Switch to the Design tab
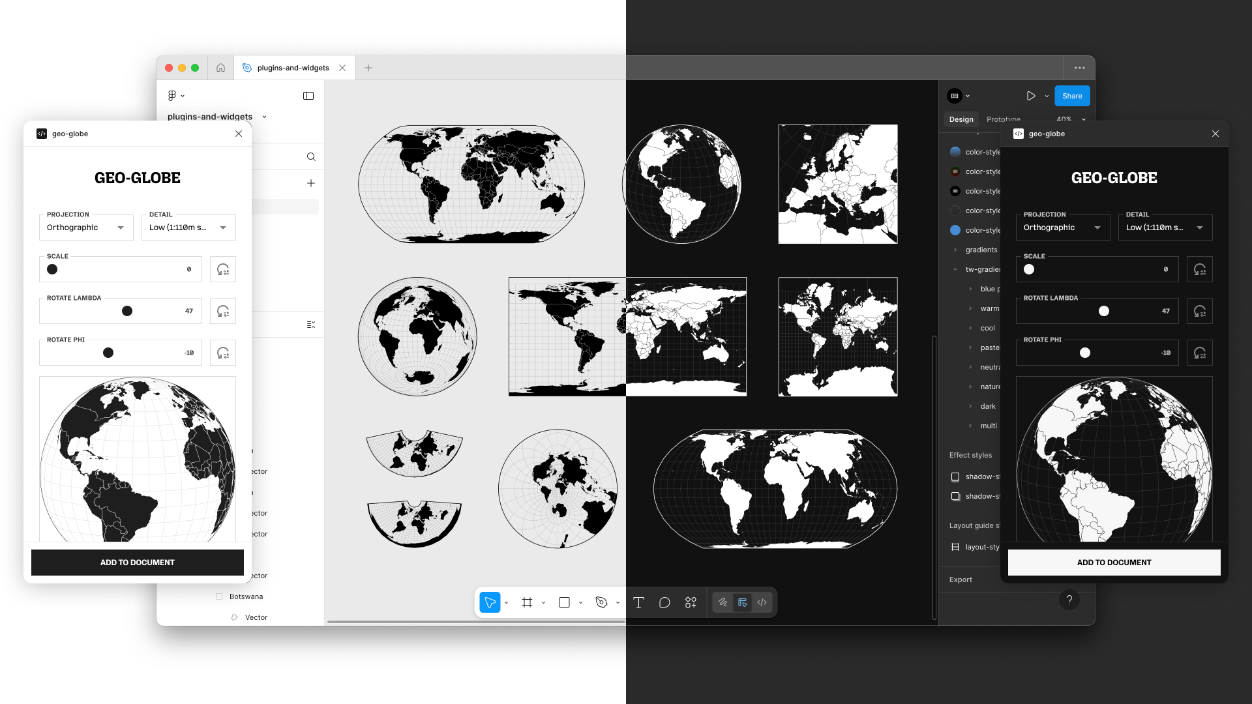 tap(961, 119)
